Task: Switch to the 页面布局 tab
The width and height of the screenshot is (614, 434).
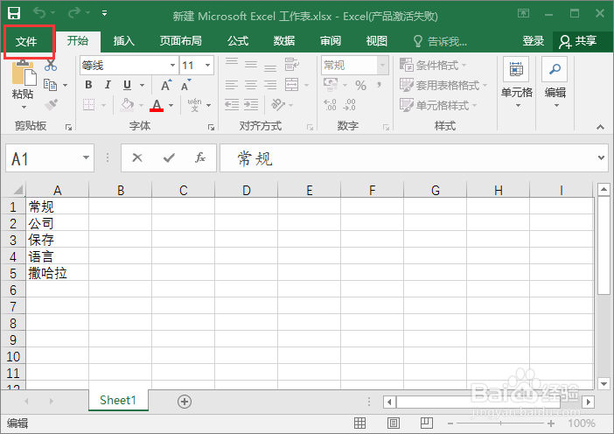Action: coord(180,41)
